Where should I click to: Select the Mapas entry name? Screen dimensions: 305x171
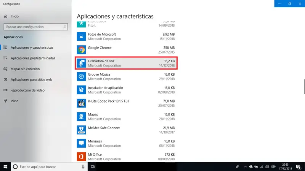(x=93, y=115)
